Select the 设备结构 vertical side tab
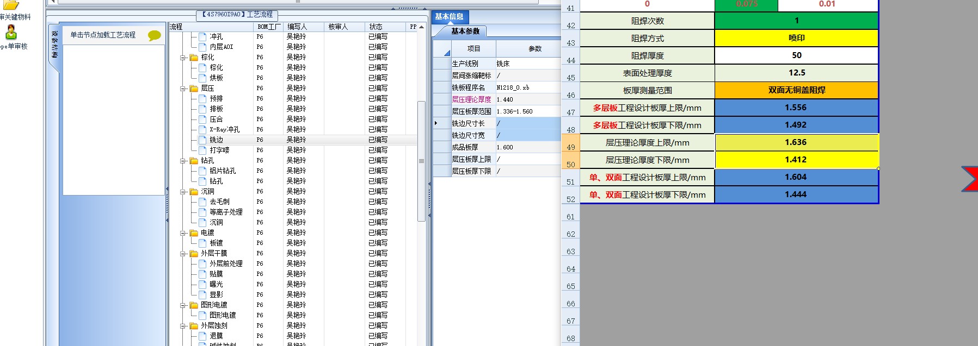Screen dimensions: 978x346 (x=54, y=46)
